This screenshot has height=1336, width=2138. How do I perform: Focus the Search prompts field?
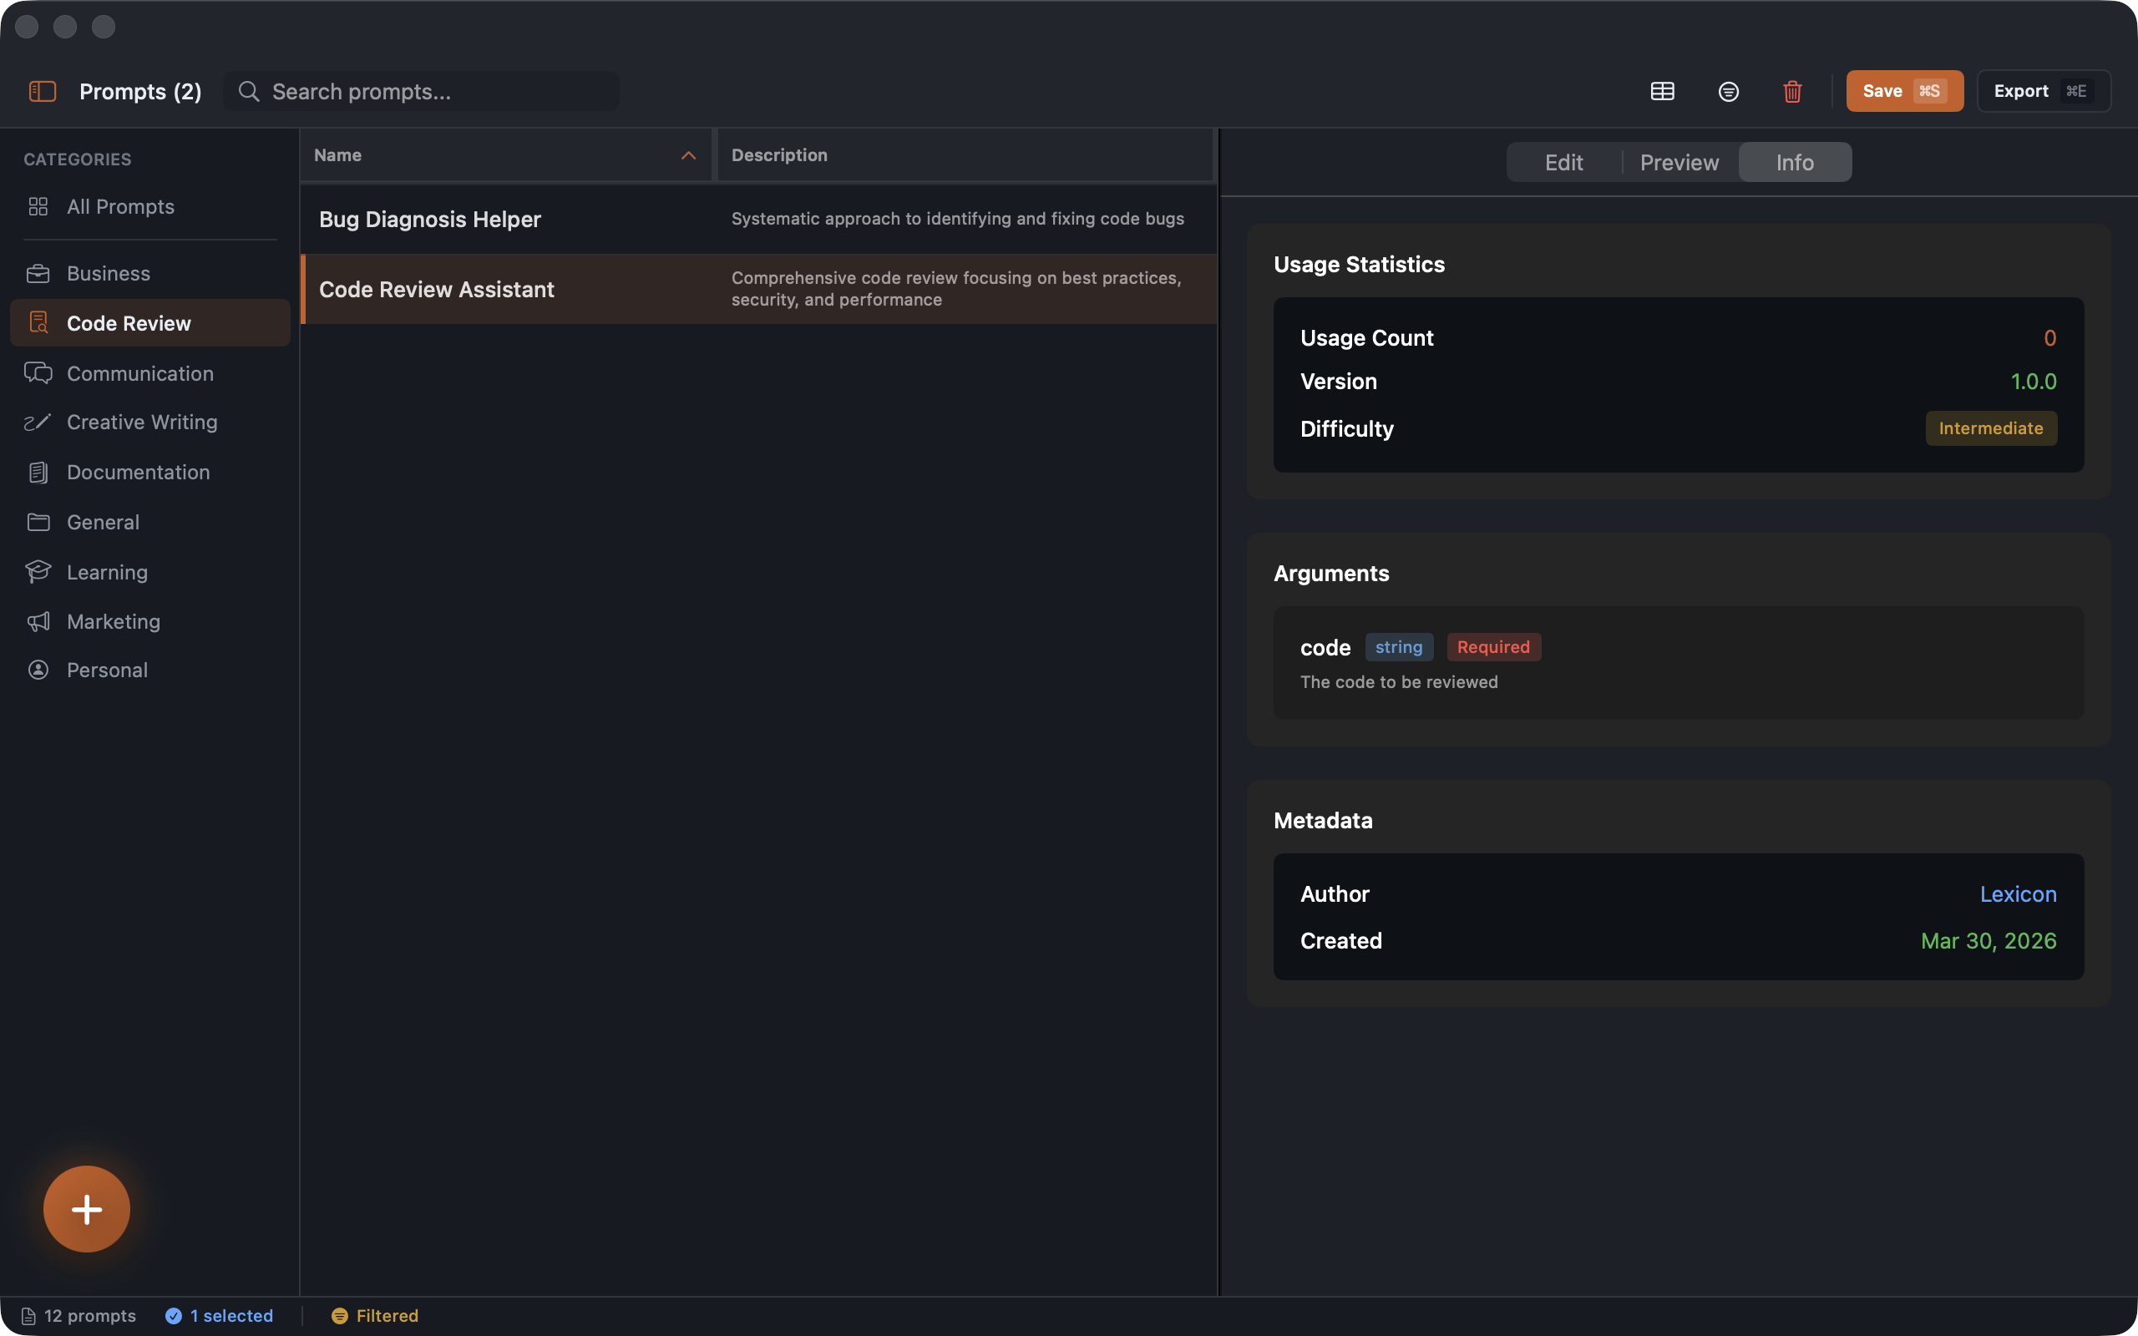tap(422, 91)
